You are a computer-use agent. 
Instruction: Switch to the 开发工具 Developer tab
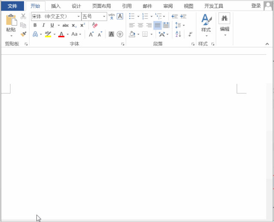[x=214, y=6]
